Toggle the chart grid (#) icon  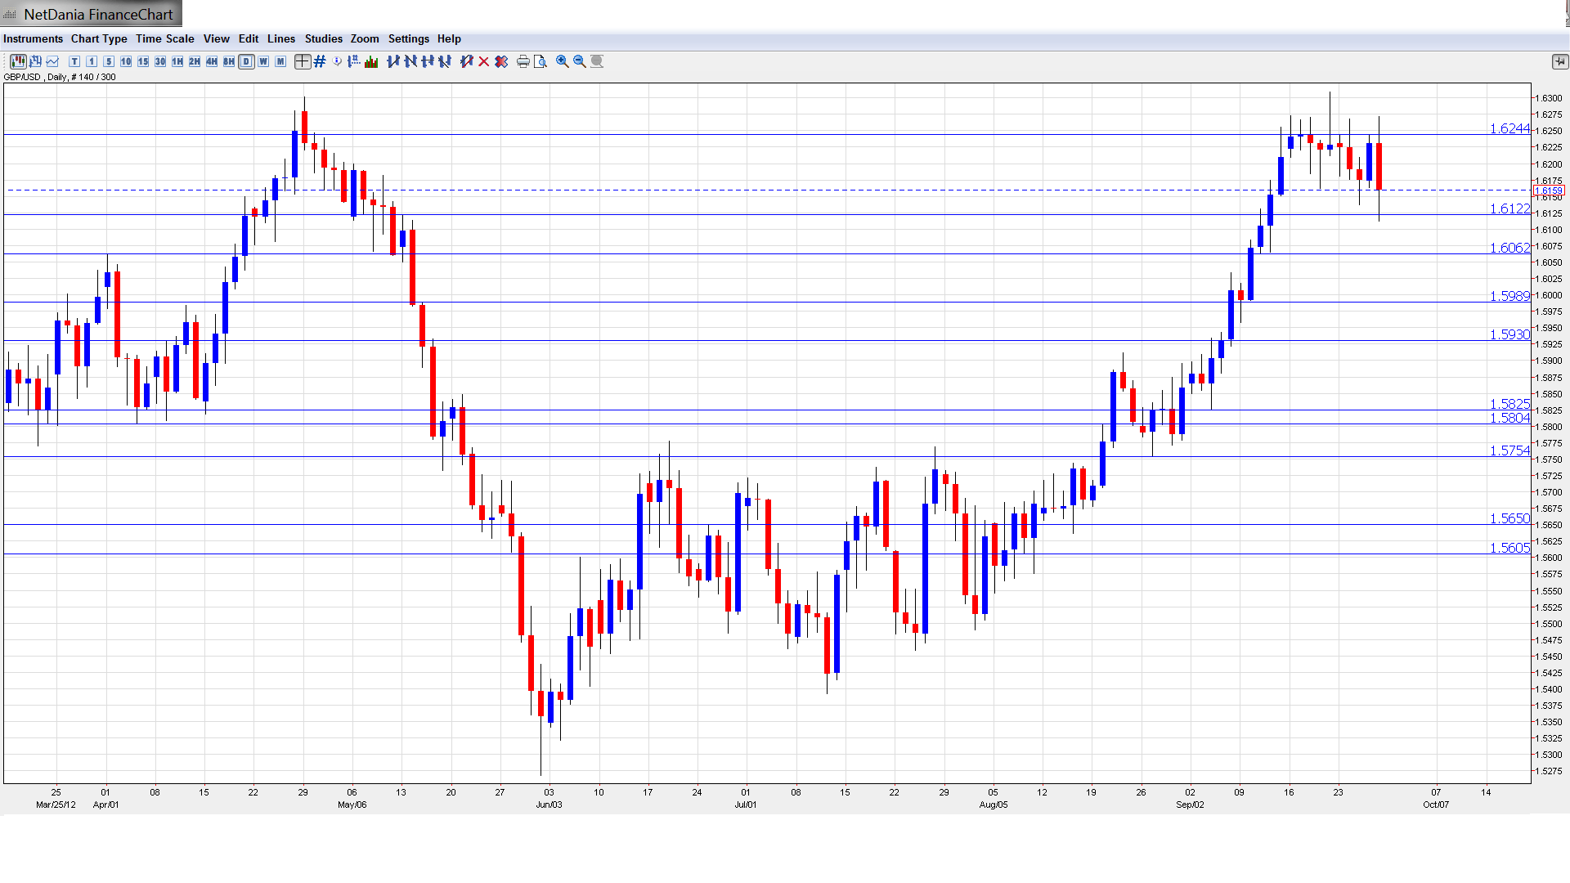click(x=320, y=61)
